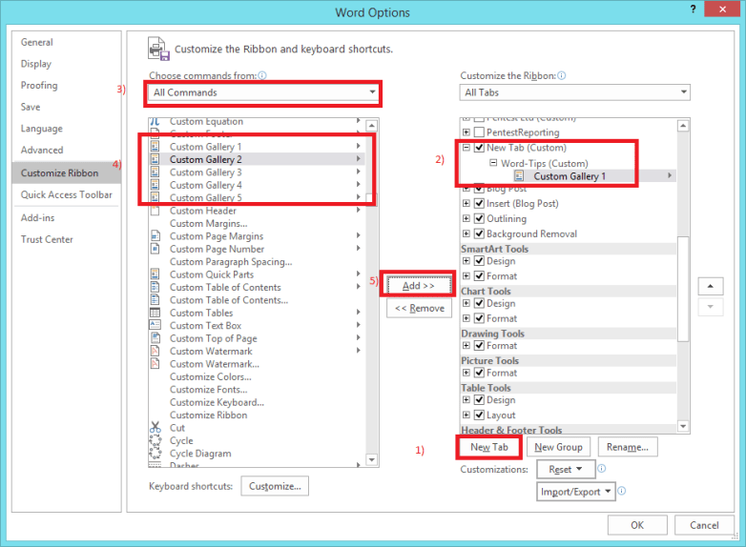
Task: Click the commands list scroll down arrow
Action: coord(372,459)
